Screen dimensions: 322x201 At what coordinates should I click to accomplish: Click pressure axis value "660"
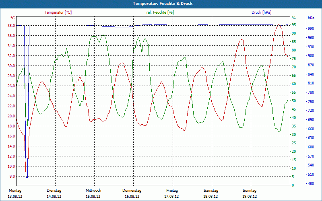311,129
